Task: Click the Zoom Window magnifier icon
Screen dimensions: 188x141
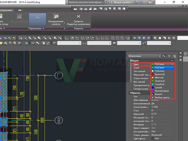Action: [21, 38]
